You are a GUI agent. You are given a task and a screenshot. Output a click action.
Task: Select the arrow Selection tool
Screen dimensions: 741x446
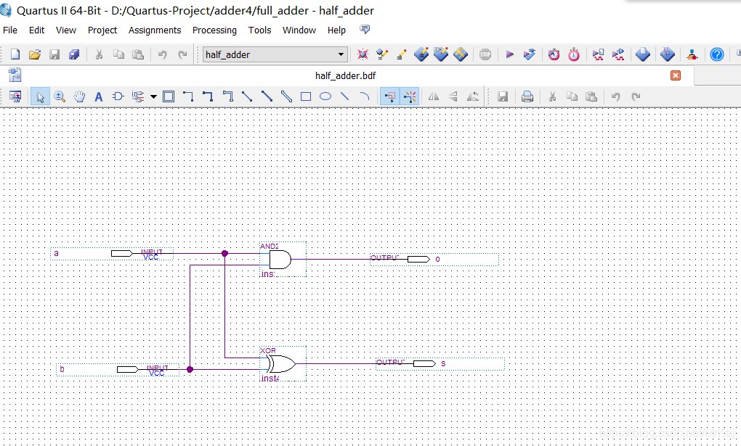click(40, 96)
